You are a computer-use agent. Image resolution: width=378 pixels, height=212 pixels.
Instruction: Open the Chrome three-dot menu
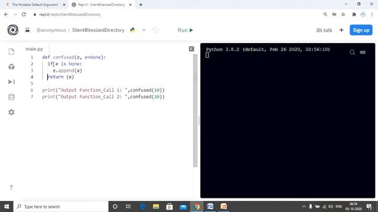point(372,14)
